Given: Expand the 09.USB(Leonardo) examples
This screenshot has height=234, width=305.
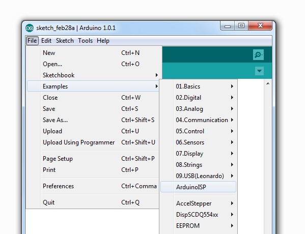Looking at the screenshot, I should tap(198, 176).
